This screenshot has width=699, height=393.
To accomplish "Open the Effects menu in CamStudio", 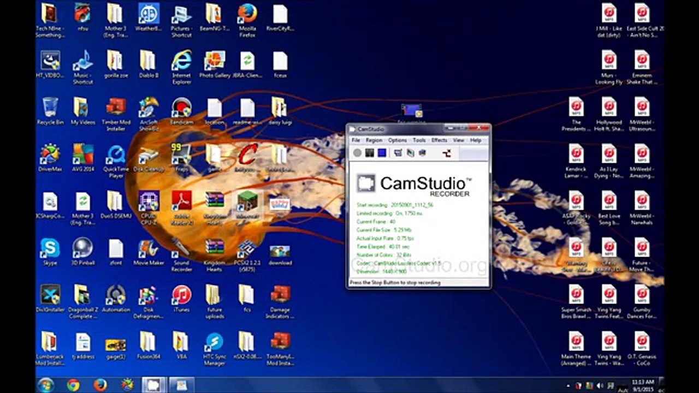I will click(x=440, y=140).
